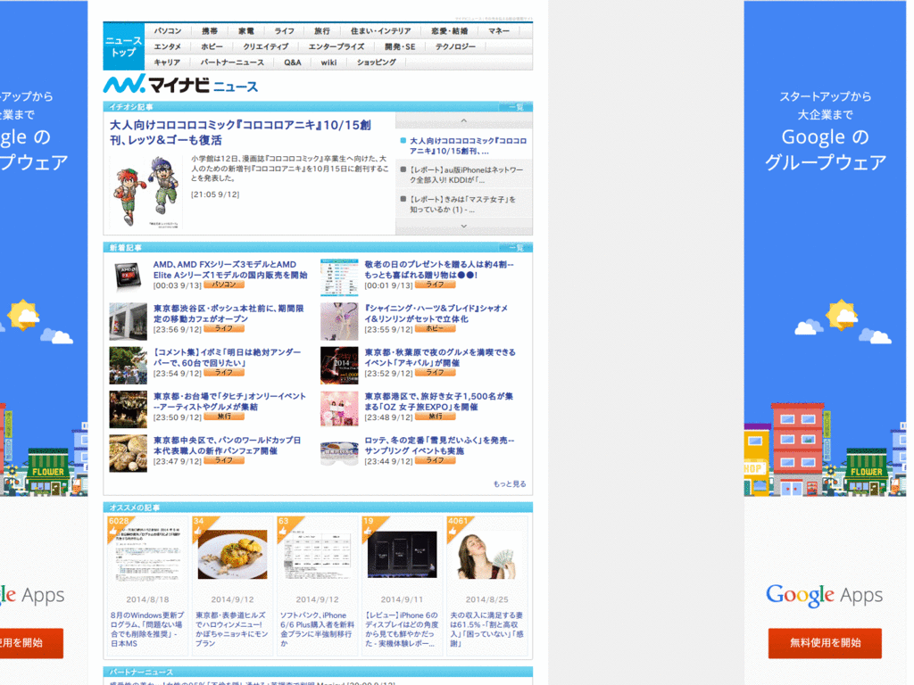Open the 雪見だいふく article
Viewport: 914px width, 685px height.
click(439, 446)
